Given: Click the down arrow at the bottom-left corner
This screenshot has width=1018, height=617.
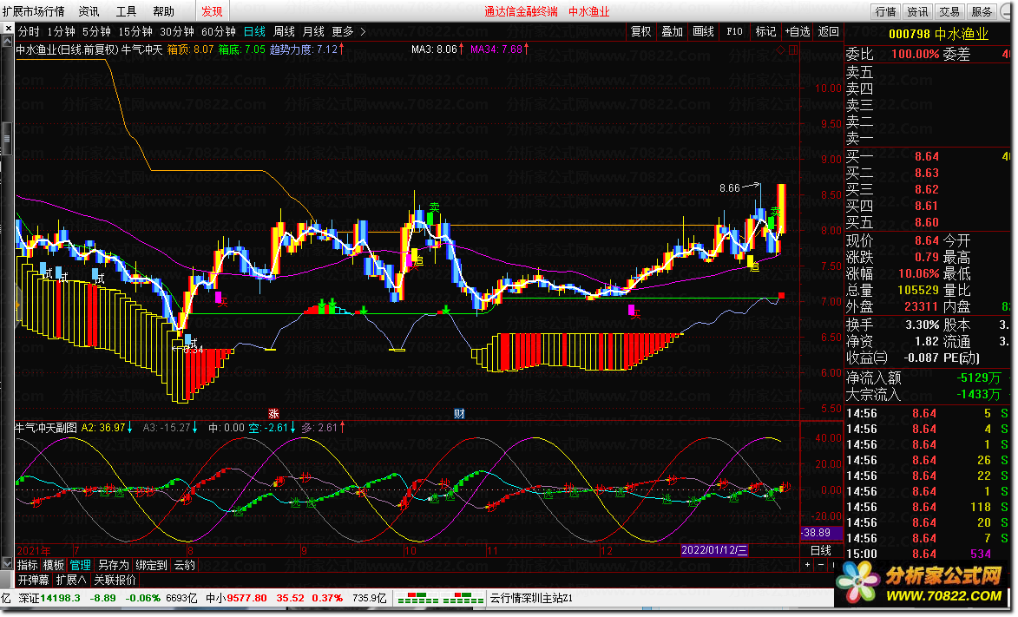Looking at the screenshot, I should (x=8, y=562).
